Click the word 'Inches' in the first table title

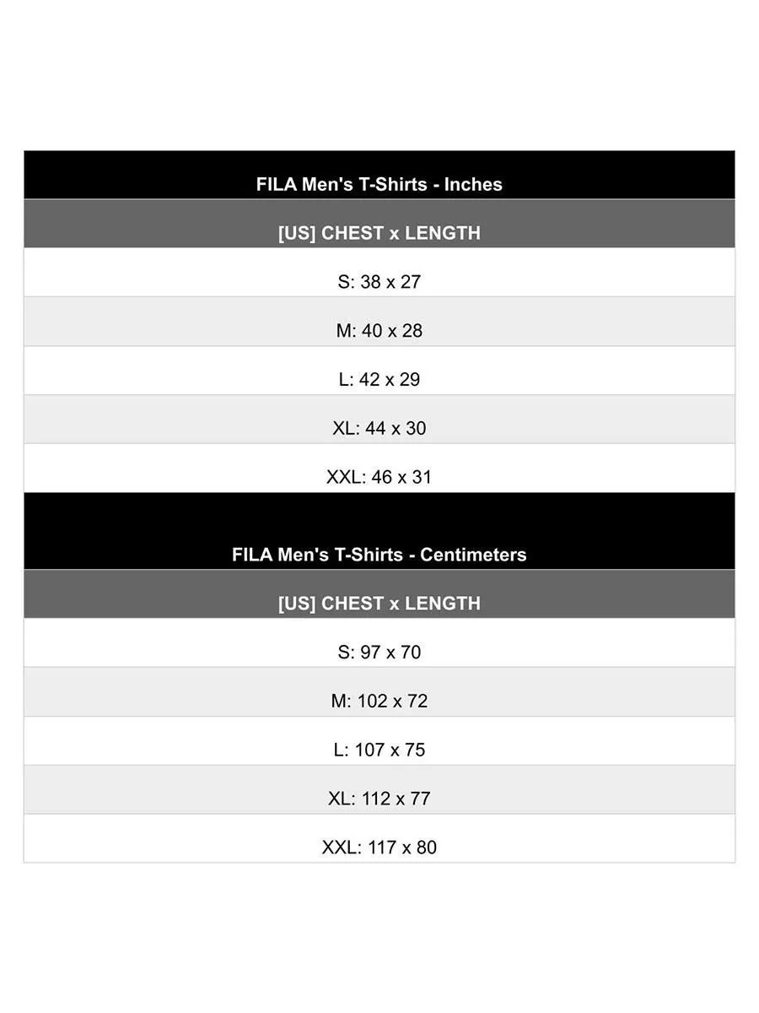point(473,185)
